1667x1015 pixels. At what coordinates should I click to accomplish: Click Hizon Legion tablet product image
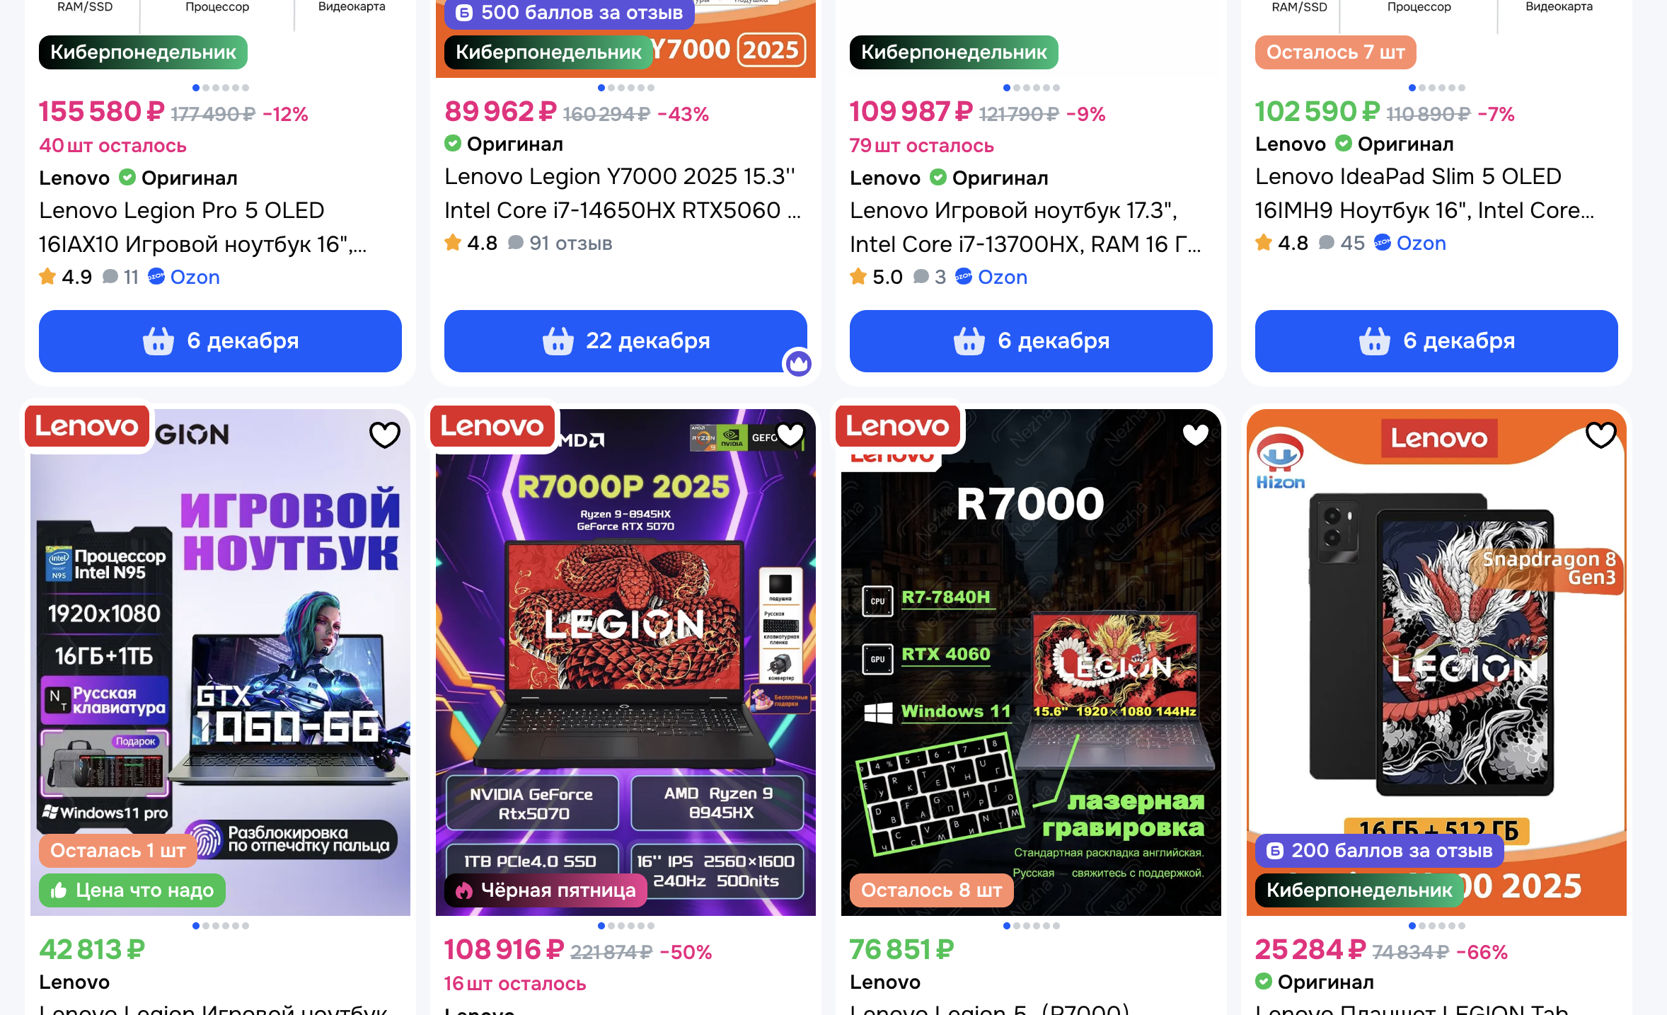pyautogui.click(x=1436, y=663)
